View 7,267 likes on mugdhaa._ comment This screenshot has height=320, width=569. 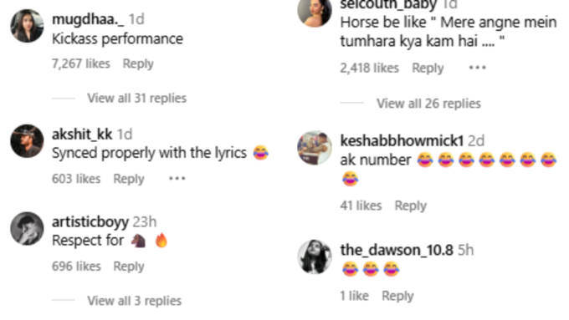(81, 63)
